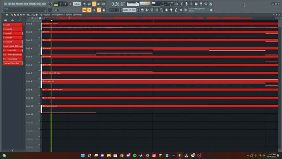The image size is (282, 159).
Task: Open the Playlist options arrow menu
Action: [4, 15]
